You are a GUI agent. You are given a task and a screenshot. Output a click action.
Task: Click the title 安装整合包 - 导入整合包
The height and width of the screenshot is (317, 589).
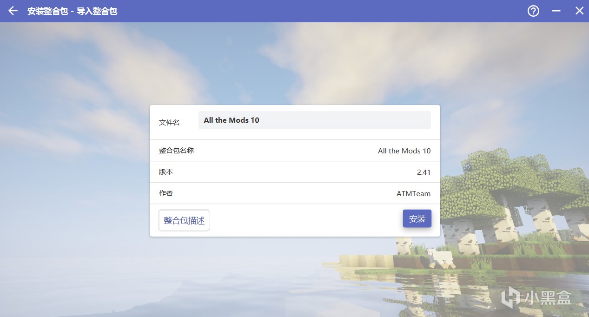pyautogui.click(x=72, y=11)
